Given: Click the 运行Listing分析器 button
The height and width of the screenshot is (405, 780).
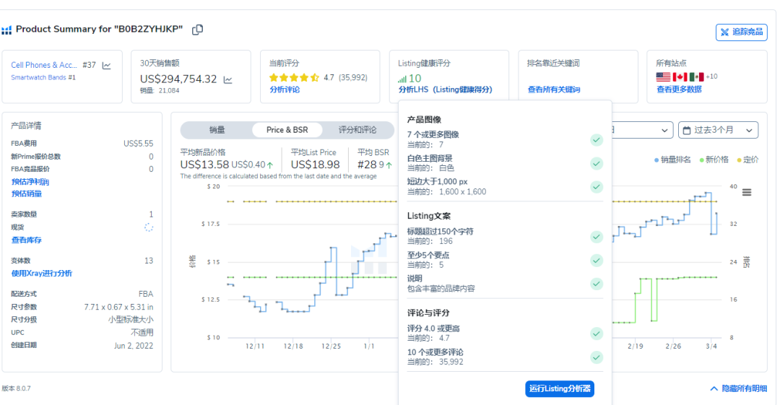Looking at the screenshot, I should pyautogui.click(x=560, y=388).
